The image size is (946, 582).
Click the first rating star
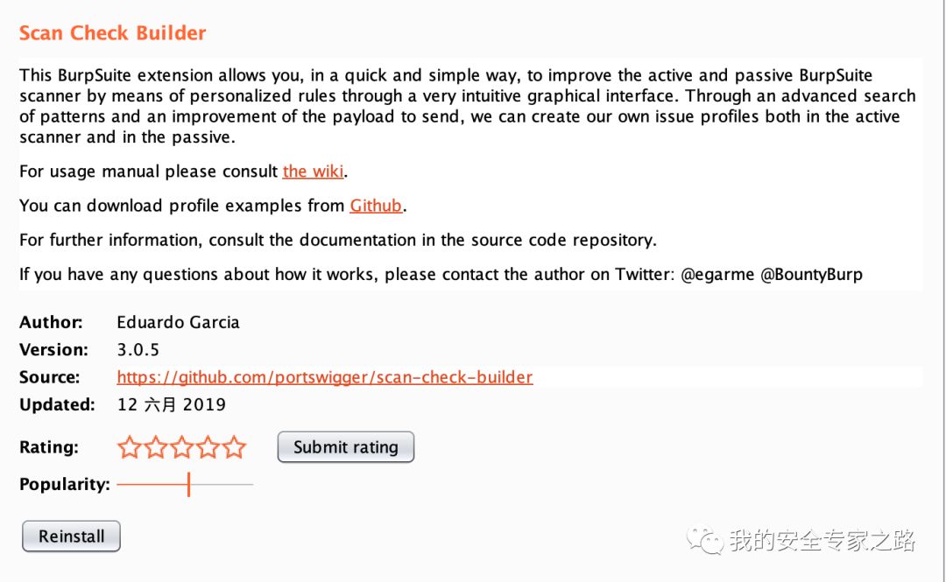(130, 448)
